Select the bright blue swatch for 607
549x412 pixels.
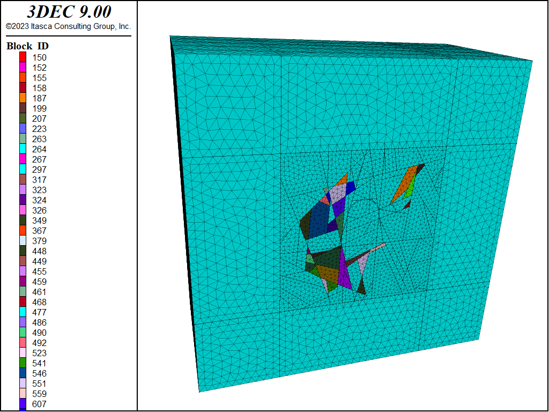pyautogui.click(x=23, y=404)
